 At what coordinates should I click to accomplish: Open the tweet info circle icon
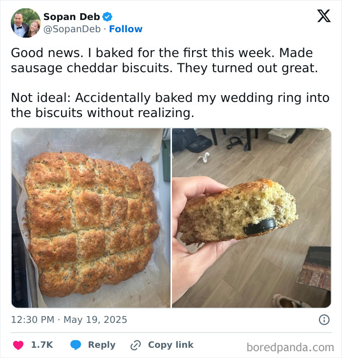pyautogui.click(x=323, y=320)
